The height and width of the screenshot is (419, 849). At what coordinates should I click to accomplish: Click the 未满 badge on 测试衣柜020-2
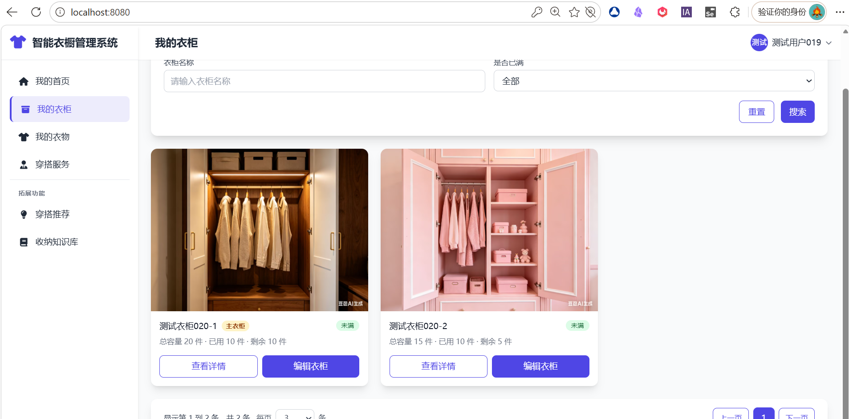[x=577, y=326]
